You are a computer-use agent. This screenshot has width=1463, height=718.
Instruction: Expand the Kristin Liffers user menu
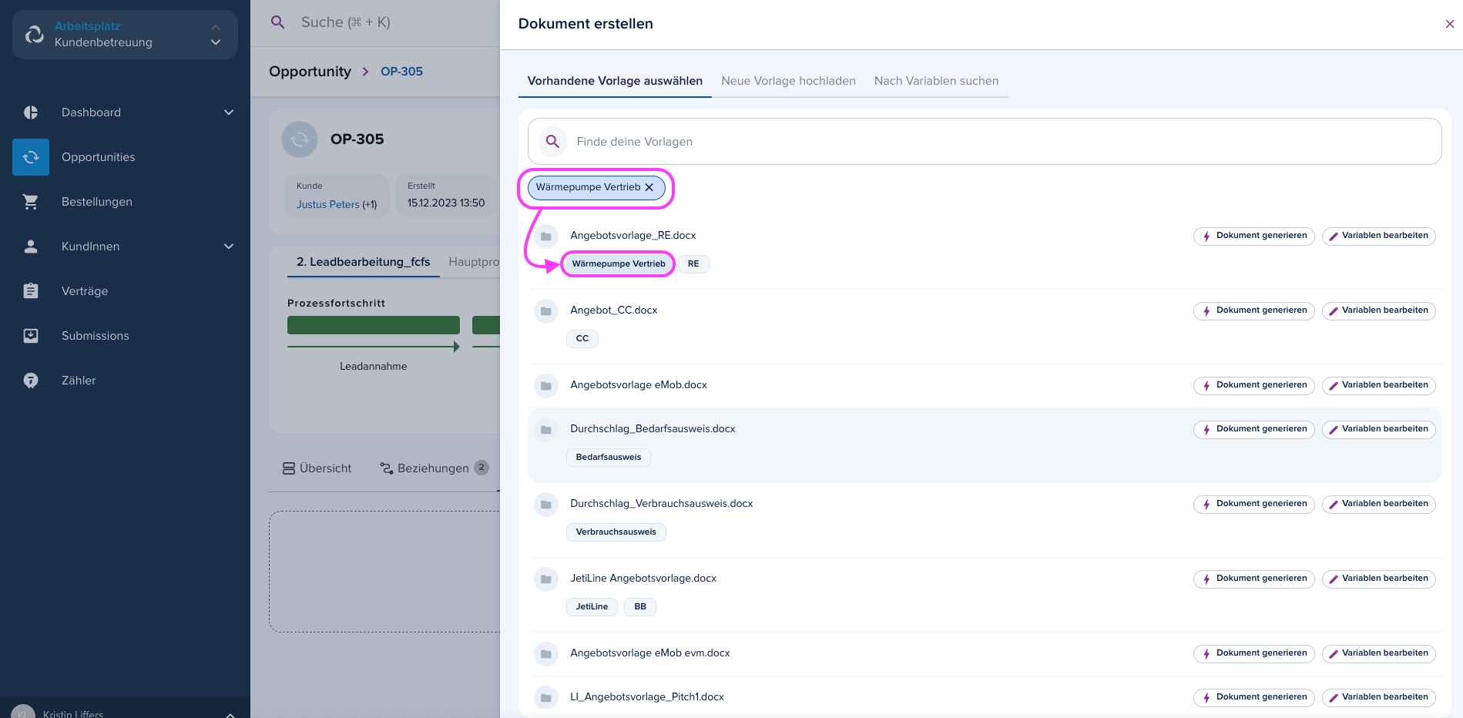(230, 715)
